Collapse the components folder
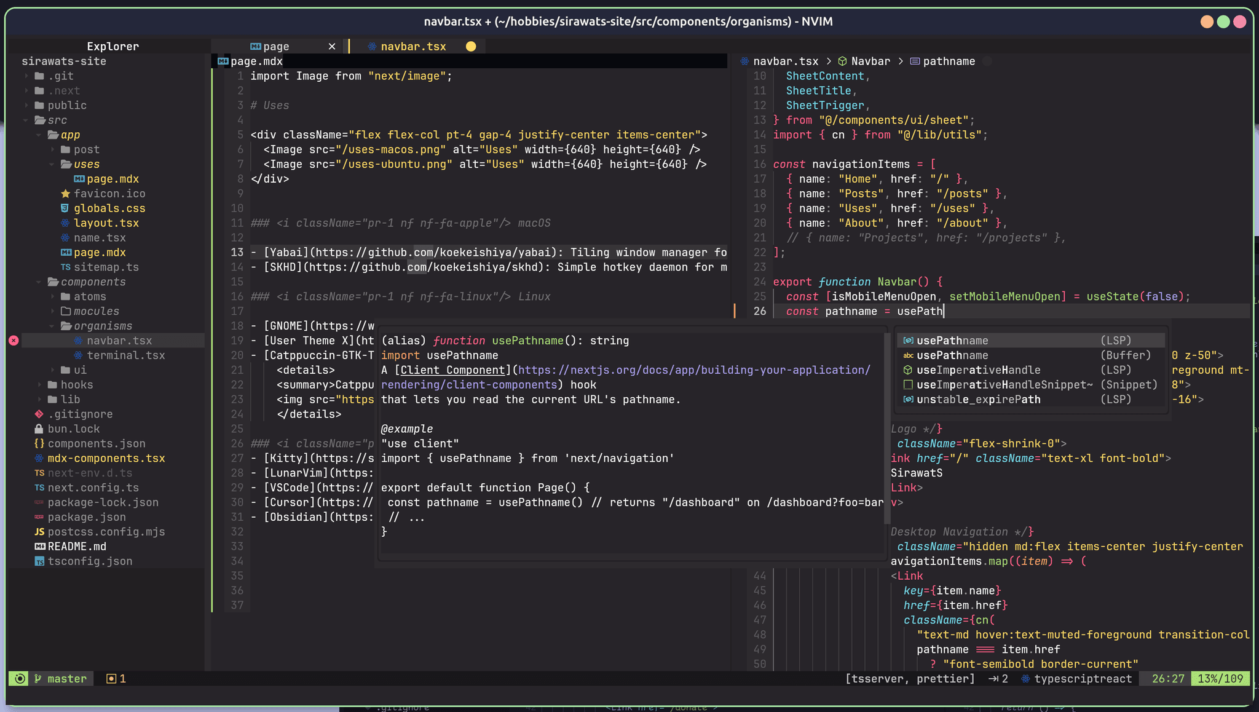Image resolution: width=1259 pixels, height=712 pixels. [39, 282]
